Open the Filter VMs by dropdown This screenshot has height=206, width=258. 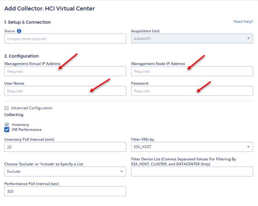pos(192,147)
